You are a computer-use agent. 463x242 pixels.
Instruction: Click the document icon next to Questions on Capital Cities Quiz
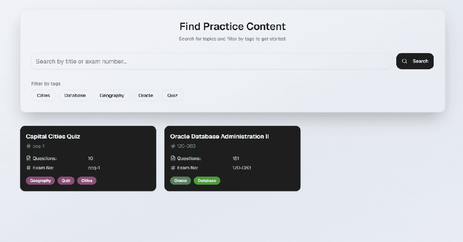pyautogui.click(x=28, y=158)
